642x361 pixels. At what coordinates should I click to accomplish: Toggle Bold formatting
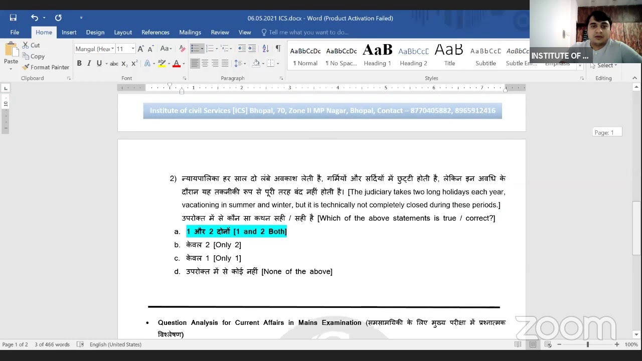click(79, 63)
